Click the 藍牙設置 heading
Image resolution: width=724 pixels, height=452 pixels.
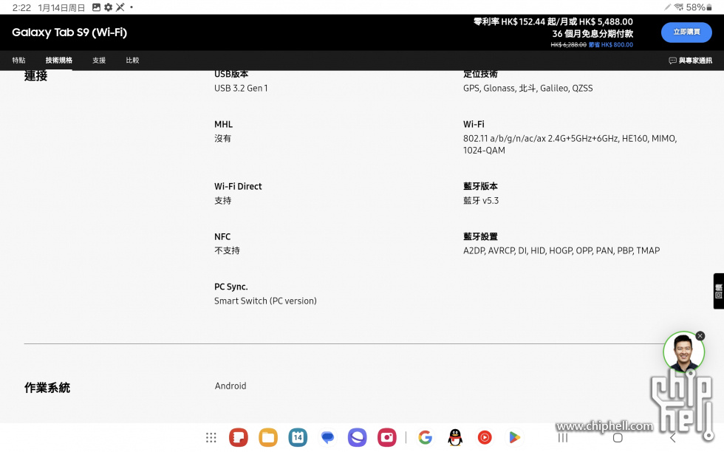480,237
